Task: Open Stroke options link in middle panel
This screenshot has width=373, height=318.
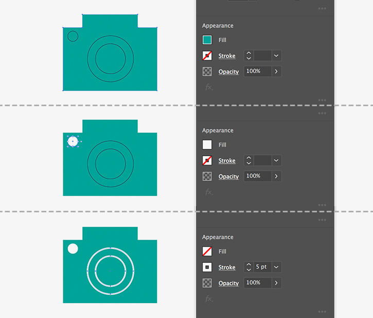Action: tap(227, 161)
